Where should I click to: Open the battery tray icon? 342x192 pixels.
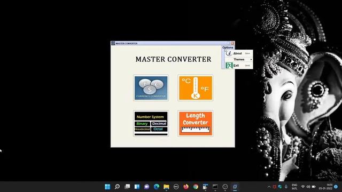click(x=314, y=187)
